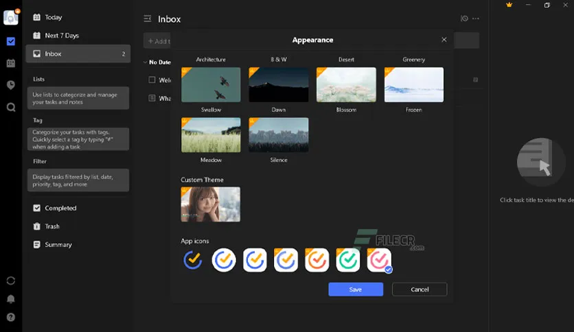Open the Completed tasks list
The image size is (574, 332).
click(60, 208)
